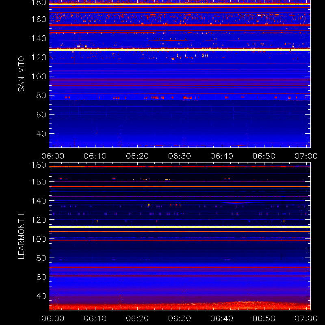325x325 pixels.
Task: Pick the 80 tick label on Learmonth plot
Action: click(41, 258)
